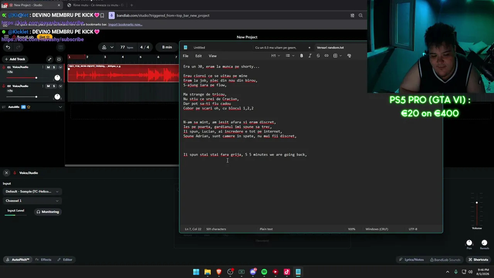Open the 4/4 time signature setting

[145, 47]
